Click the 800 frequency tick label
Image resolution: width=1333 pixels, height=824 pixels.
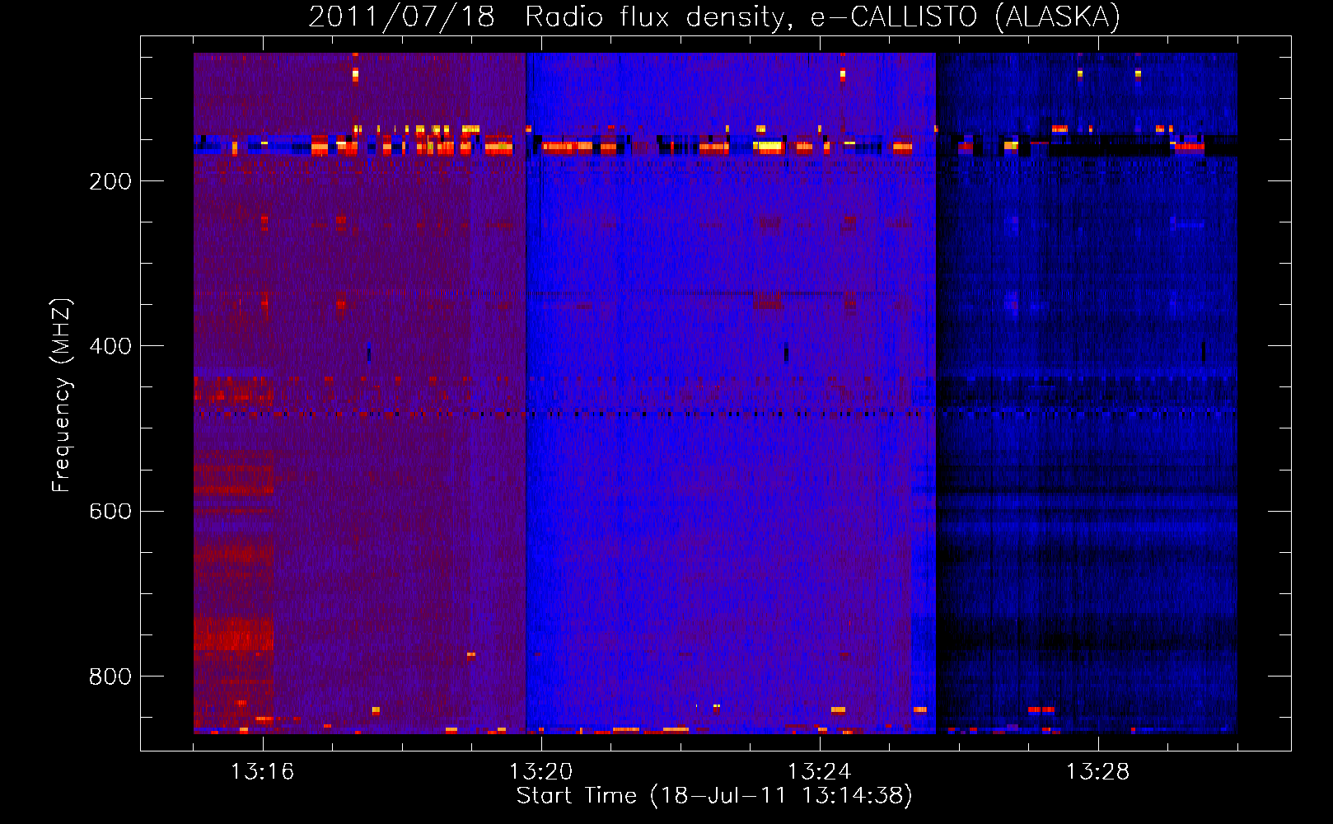point(110,677)
